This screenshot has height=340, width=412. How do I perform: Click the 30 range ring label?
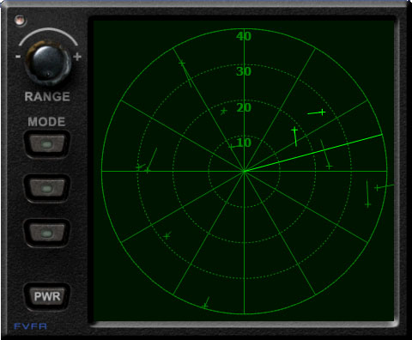click(x=244, y=71)
